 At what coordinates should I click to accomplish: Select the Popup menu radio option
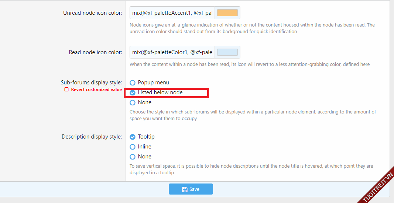[x=133, y=83]
